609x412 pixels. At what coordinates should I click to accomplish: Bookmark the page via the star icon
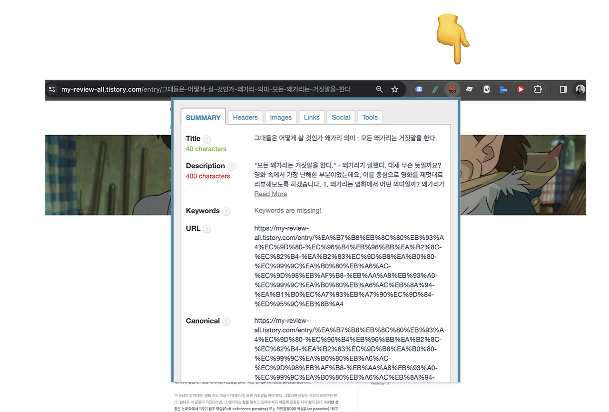click(394, 89)
